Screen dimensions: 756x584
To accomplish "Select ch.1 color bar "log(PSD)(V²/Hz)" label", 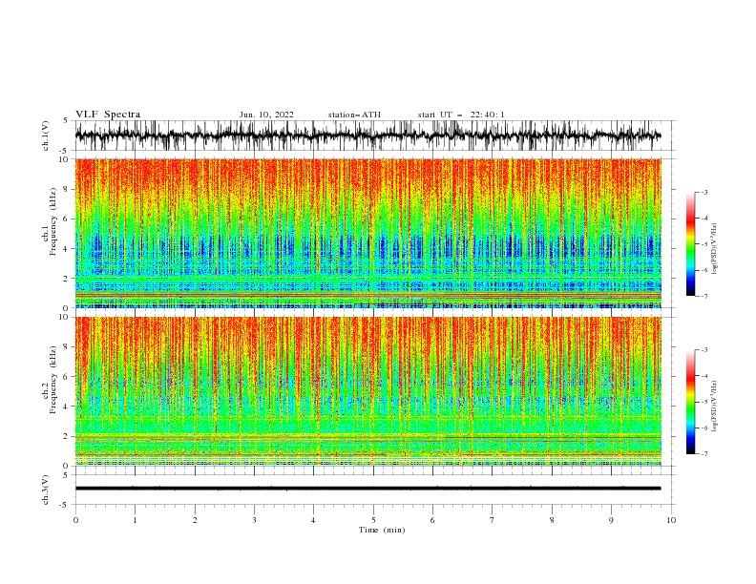I will 714,249.
